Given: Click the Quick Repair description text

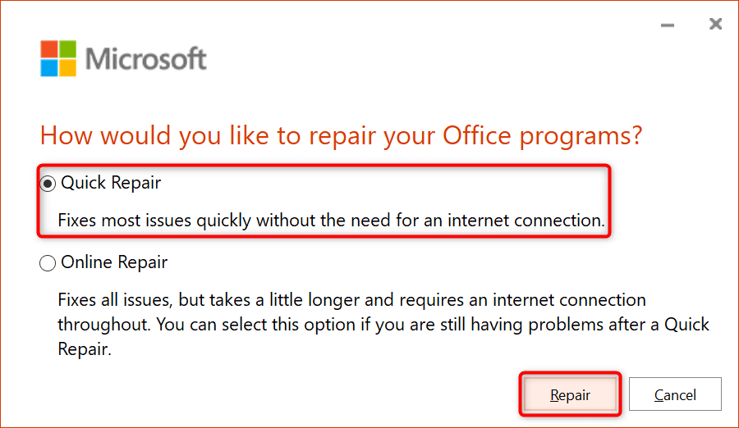Looking at the screenshot, I should [331, 220].
